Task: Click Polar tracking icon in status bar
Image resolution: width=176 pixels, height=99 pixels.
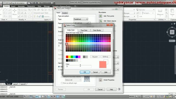Action: click(37, 97)
